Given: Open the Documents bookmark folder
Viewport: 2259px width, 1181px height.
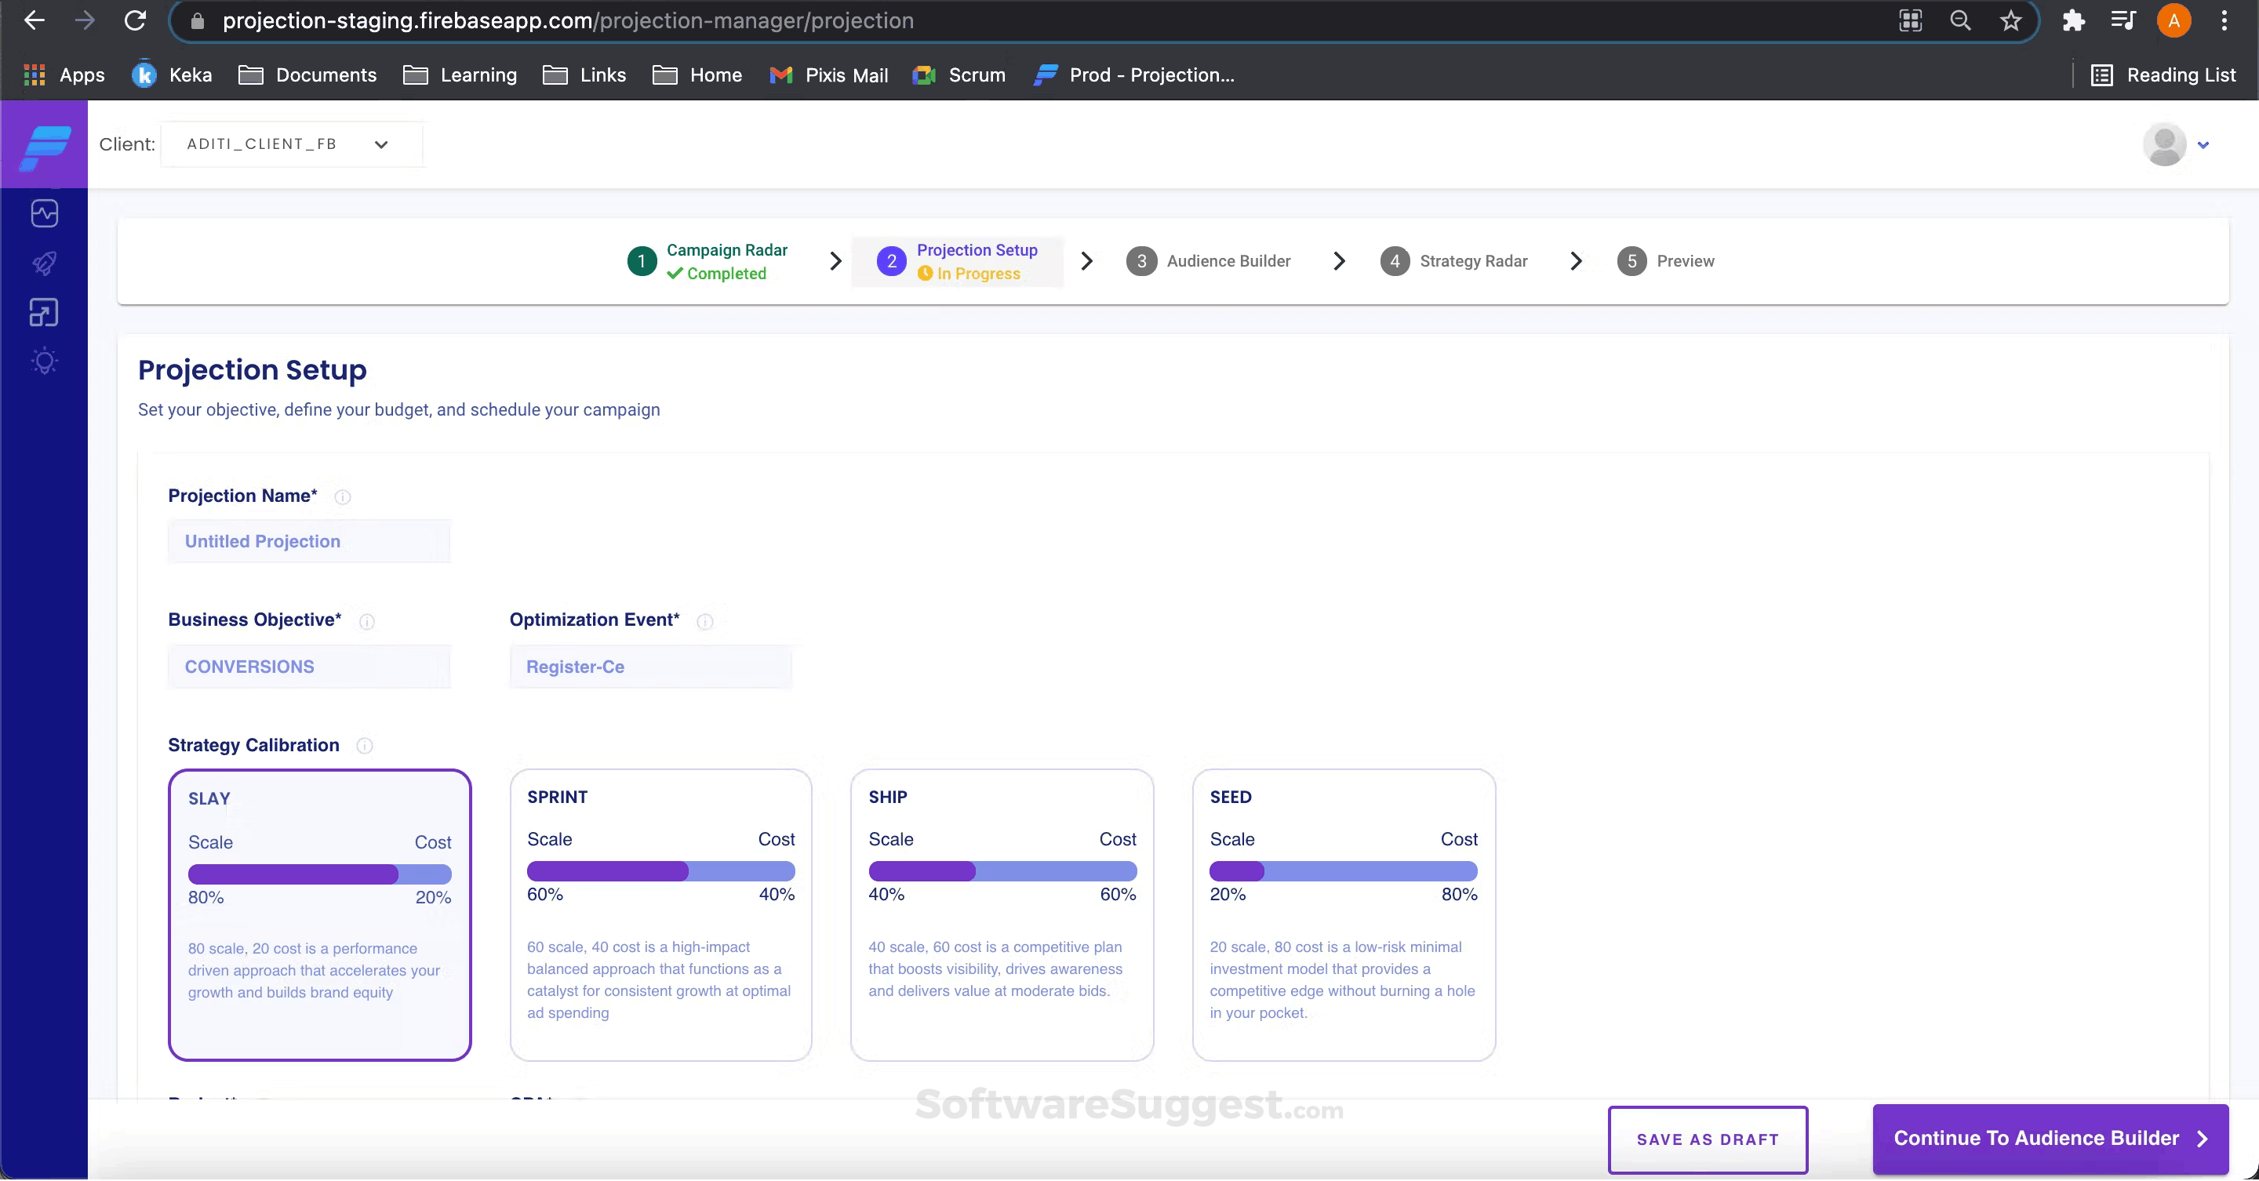Looking at the screenshot, I should pyautogui.click(x=307, y=75).
